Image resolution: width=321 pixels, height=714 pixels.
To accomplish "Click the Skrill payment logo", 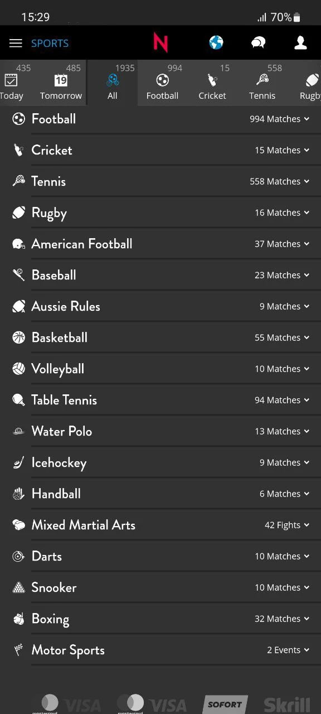I will point(287,705).
